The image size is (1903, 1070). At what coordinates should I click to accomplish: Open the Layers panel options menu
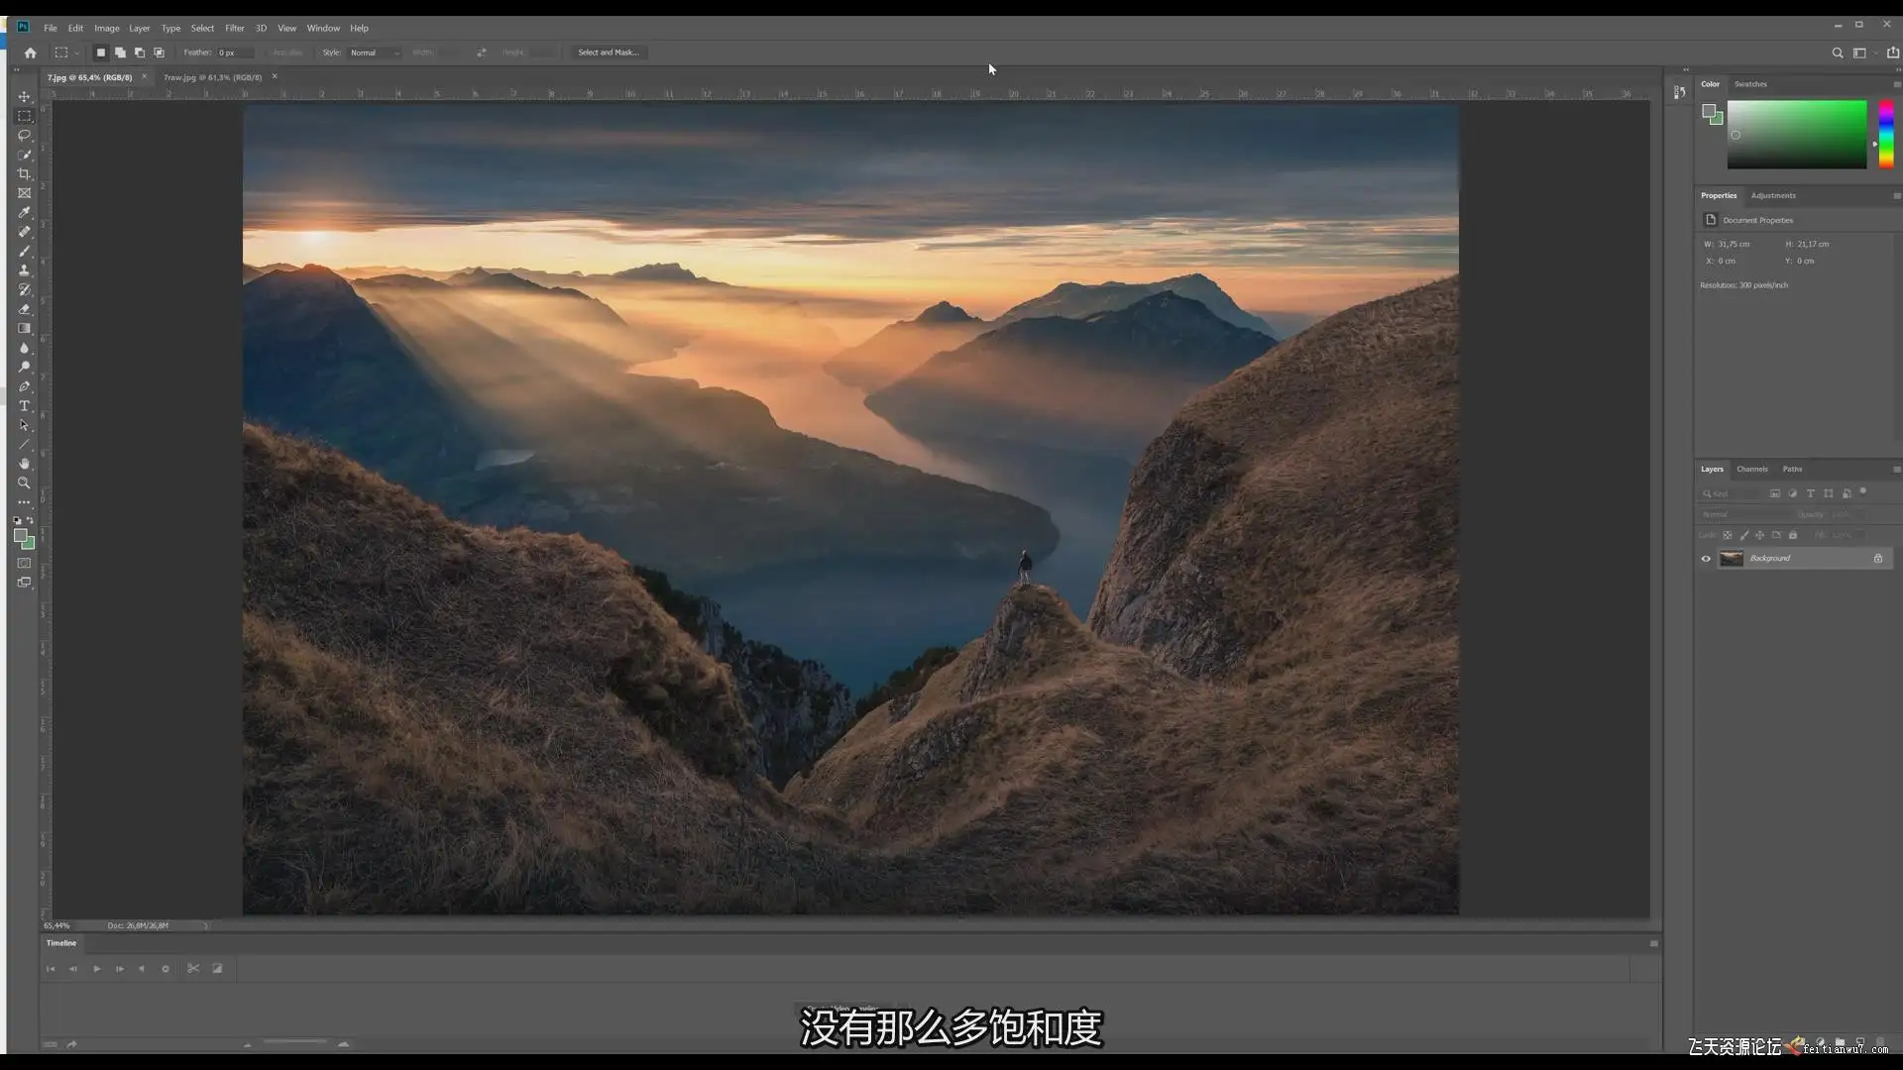[x=1896, y=470]
